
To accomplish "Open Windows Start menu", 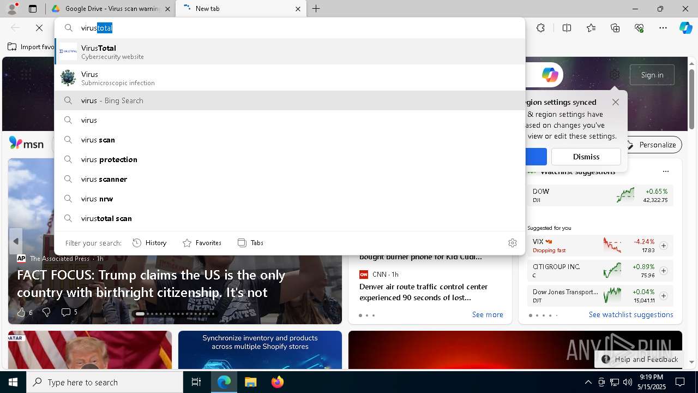I will [13, 382].
